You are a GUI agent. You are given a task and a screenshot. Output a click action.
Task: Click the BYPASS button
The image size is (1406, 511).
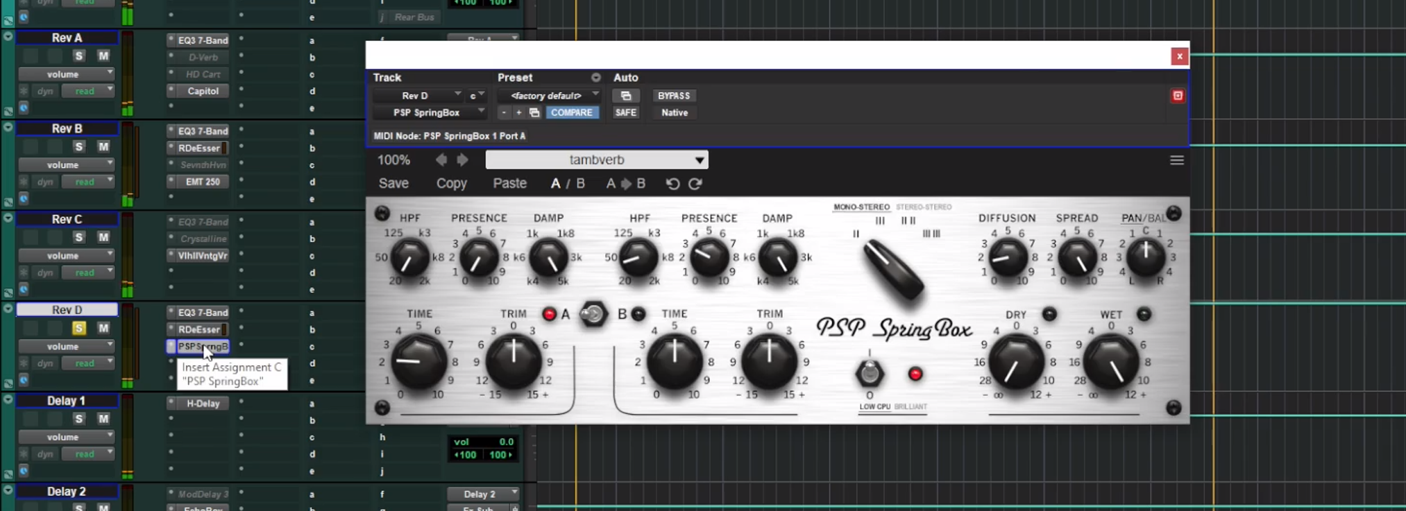[673, 96]
